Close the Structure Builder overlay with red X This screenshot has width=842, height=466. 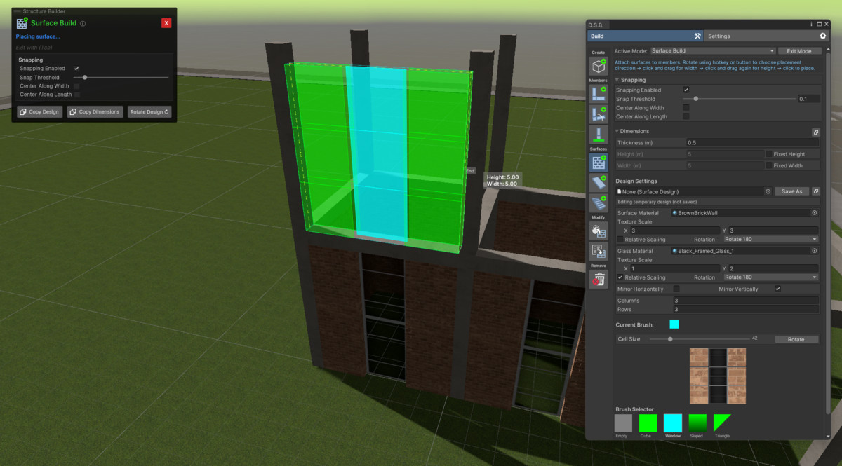click(x=166, y=23)
